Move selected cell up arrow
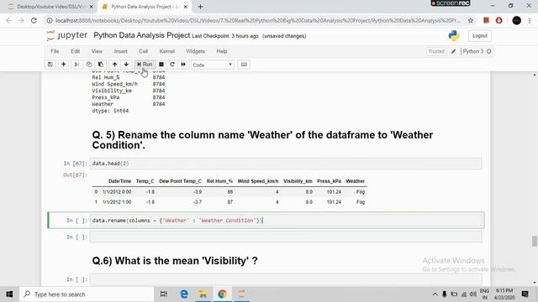538x302 pixels. 114,65
